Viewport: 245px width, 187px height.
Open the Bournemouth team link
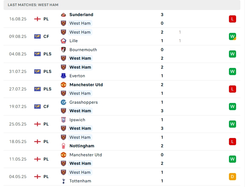pyautogui.click(x=83, y=50)
